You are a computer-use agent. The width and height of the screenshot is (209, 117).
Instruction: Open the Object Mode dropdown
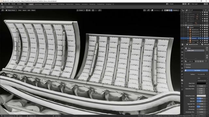11,10
